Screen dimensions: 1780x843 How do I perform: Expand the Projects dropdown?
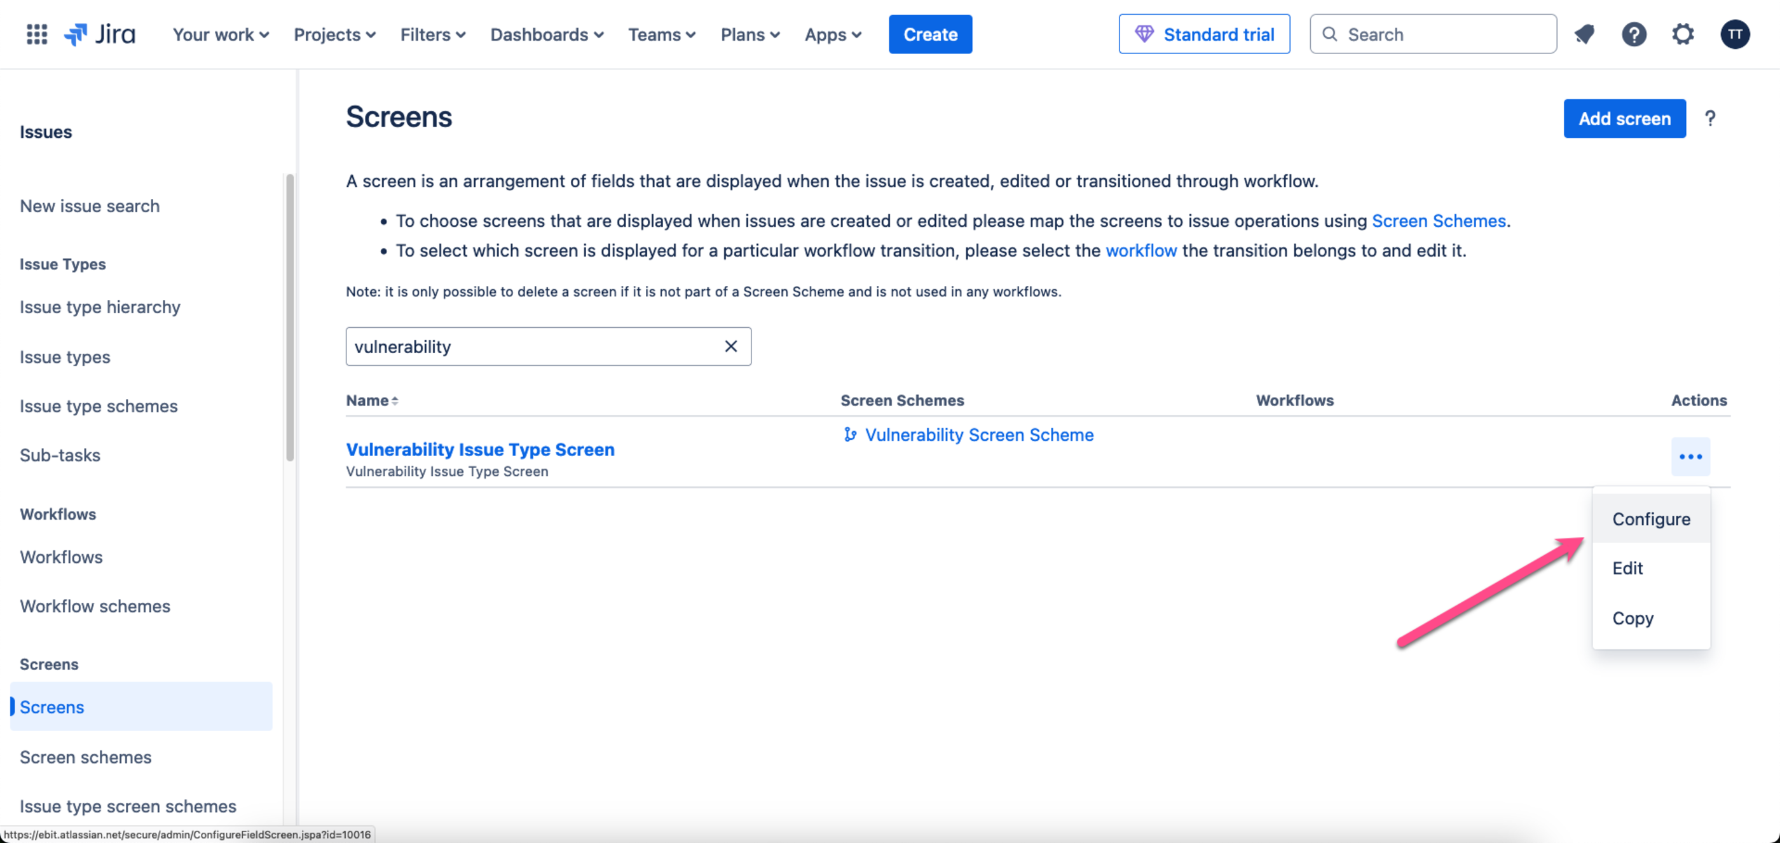click(334, 34)
